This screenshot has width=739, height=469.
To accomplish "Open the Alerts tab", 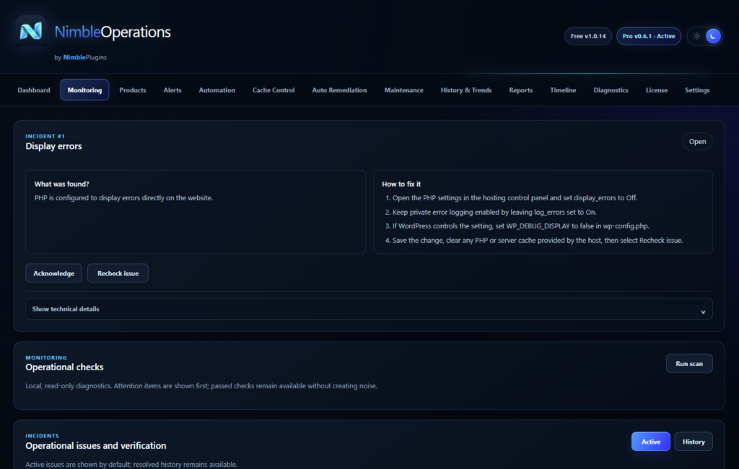I will [x=172, y=90].
